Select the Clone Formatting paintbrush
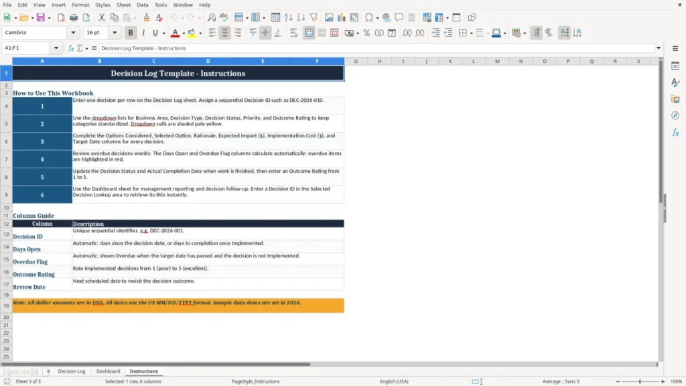686x386 pixels. (x=147, y=17)
